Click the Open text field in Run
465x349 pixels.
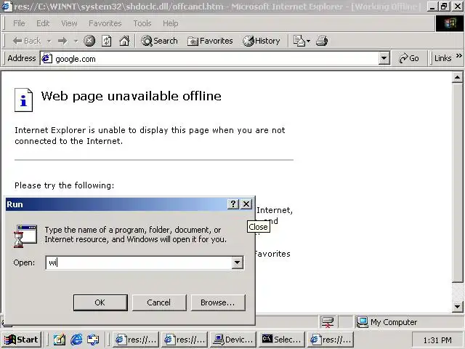pos(139,262)
